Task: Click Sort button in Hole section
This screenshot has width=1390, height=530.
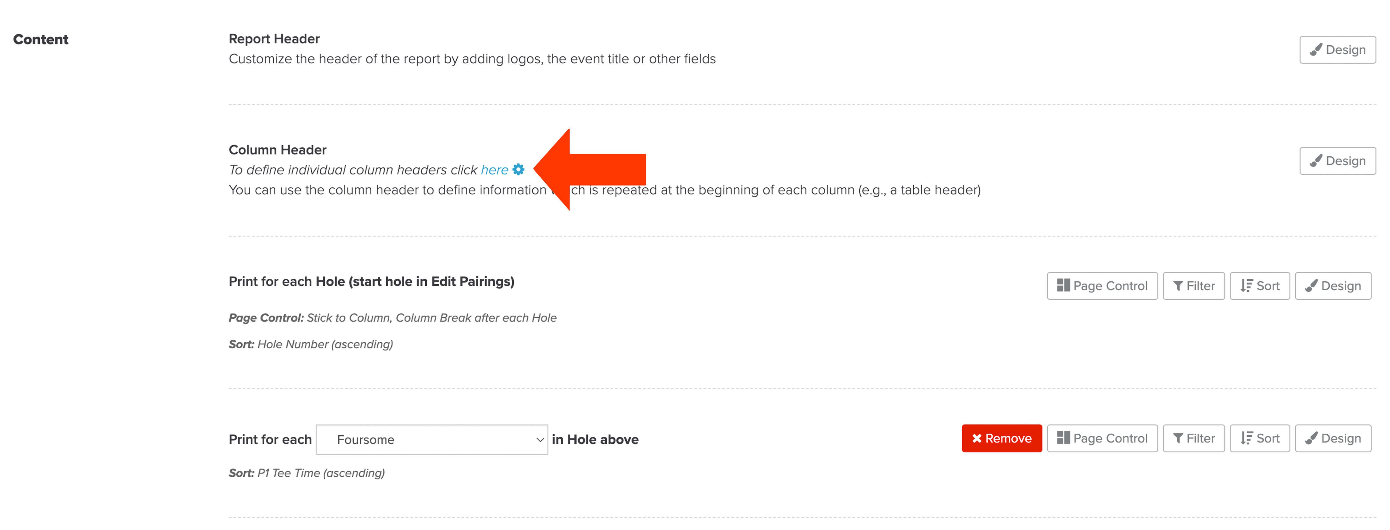Action: coord(1259,286)
